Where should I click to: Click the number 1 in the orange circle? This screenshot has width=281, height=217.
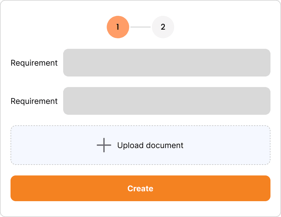[x=118, y=27]
